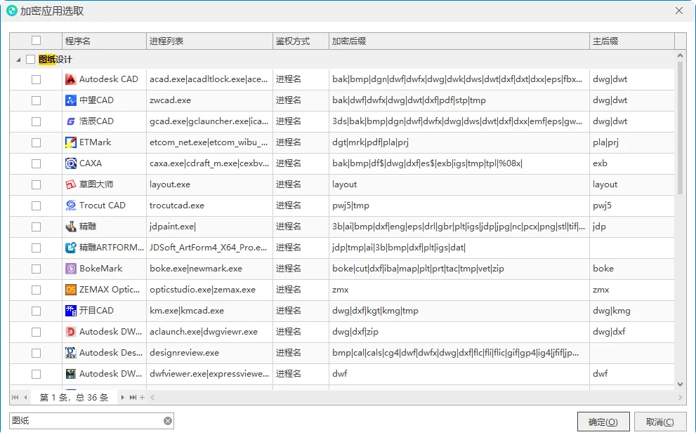
Task: Go to first record navigation icon
Action: (15, 398)
